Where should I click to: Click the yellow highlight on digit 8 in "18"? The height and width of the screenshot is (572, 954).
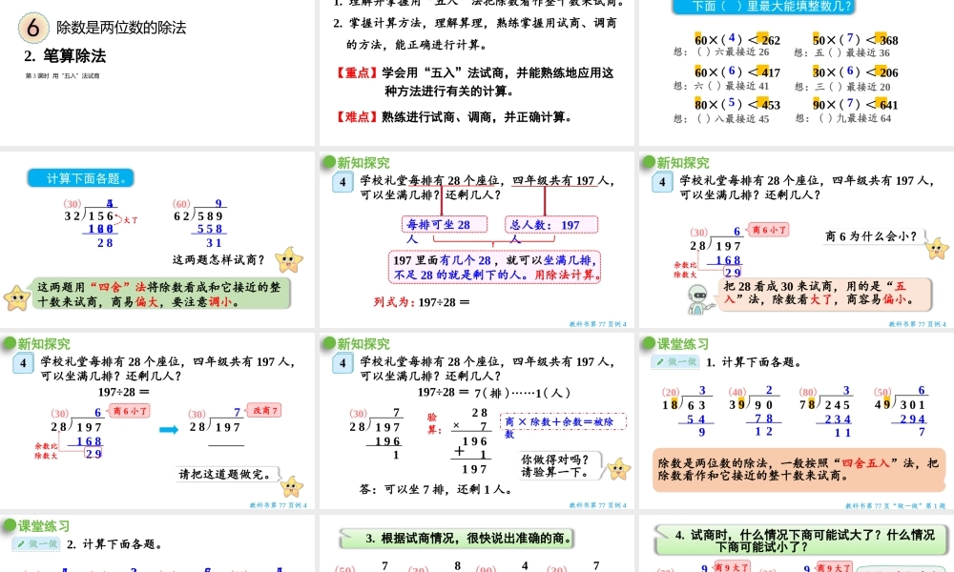(x=675, y=403)
